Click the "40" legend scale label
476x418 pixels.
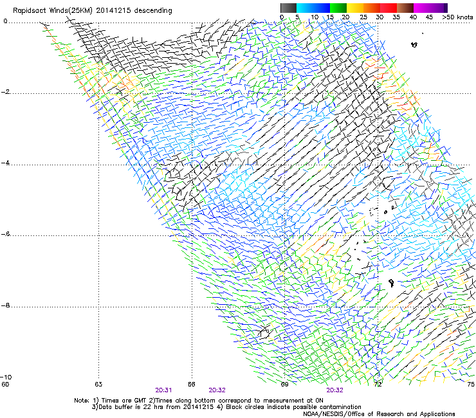(413, 17)
